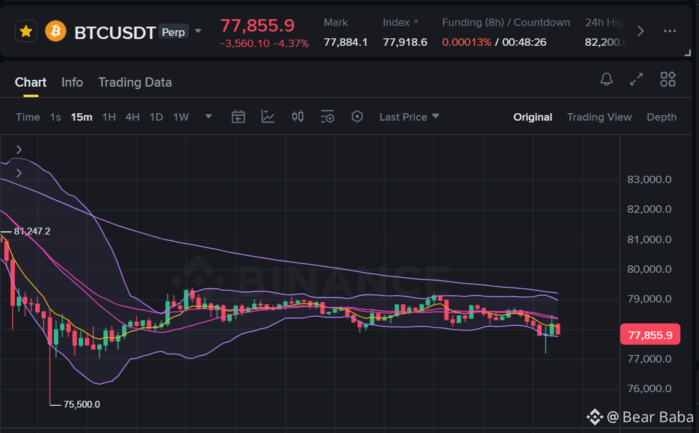Click the 81,247.2 high price marker

[x=32, y=231]
